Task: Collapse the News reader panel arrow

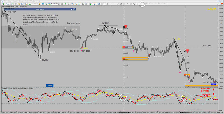Action: (72, 9)
